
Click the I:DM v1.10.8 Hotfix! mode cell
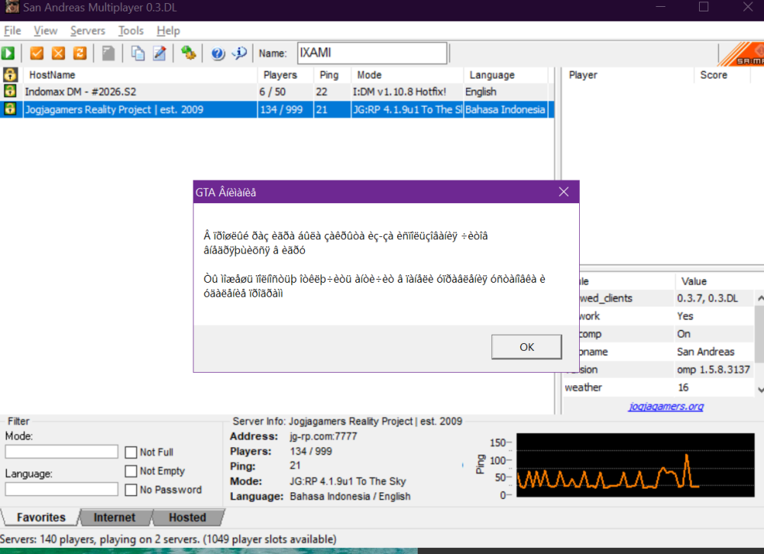(399, 92)
